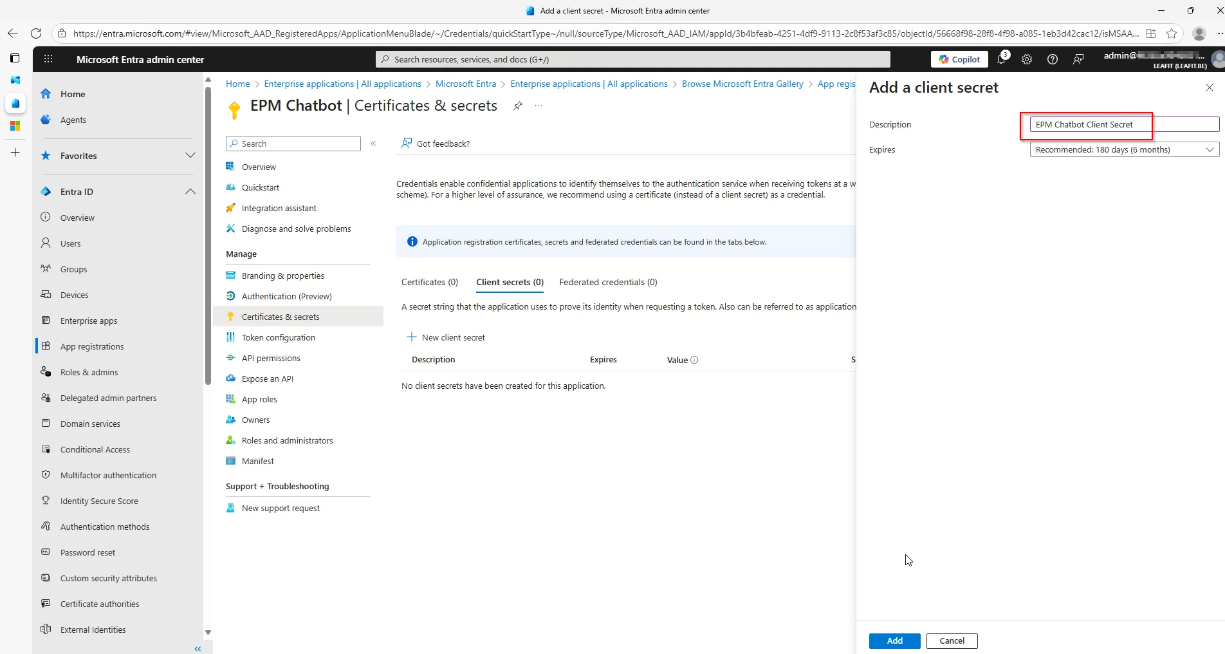This screenshot has width=1225, height=654.
Task: Open Multifactor authentication in sidebar
Action: [108, 475]
